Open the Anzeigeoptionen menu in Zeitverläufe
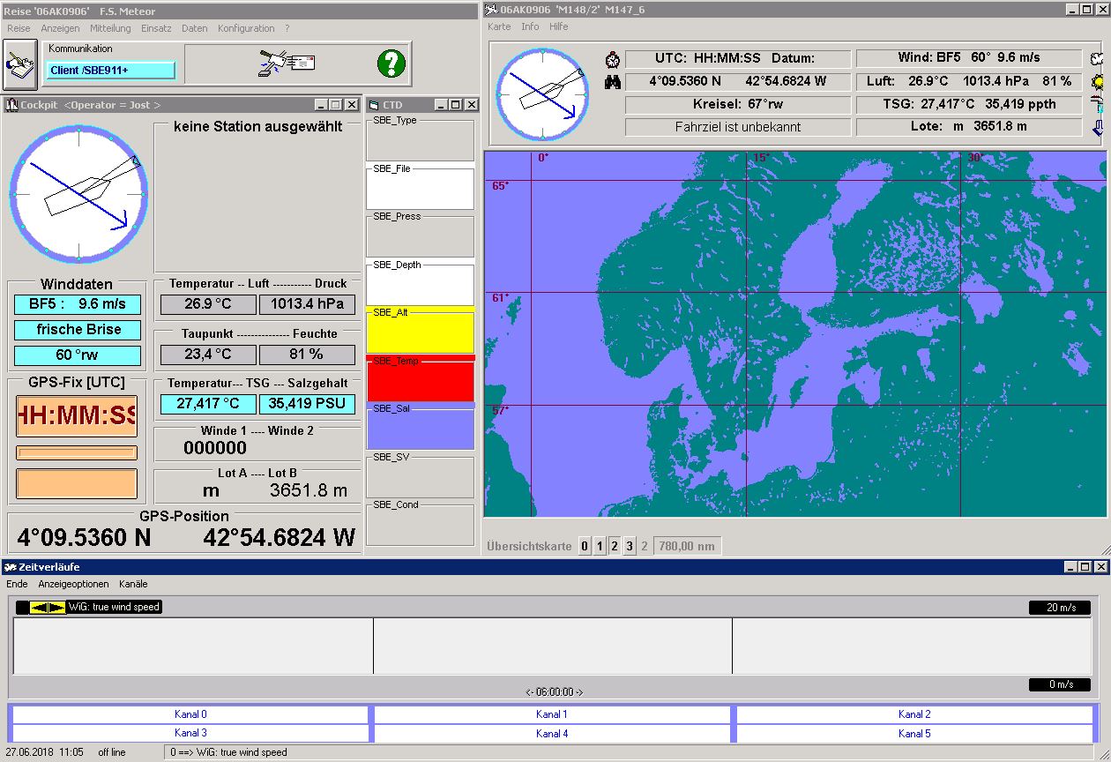 point(73,584)
